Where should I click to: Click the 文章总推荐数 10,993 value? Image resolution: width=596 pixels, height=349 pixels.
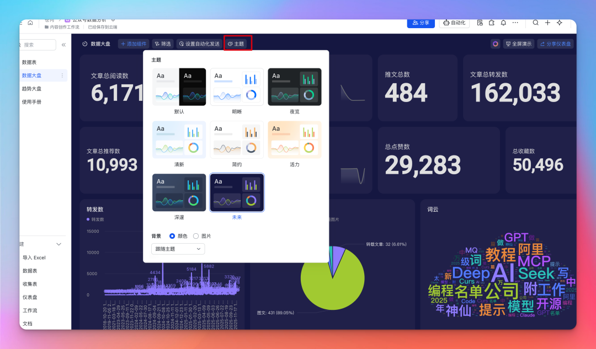(112, 165)
